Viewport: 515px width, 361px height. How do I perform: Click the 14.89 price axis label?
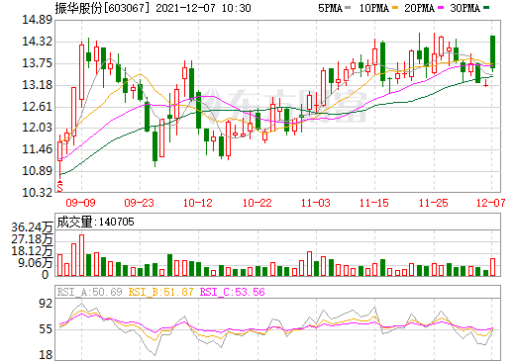click(x=37, y=20)
